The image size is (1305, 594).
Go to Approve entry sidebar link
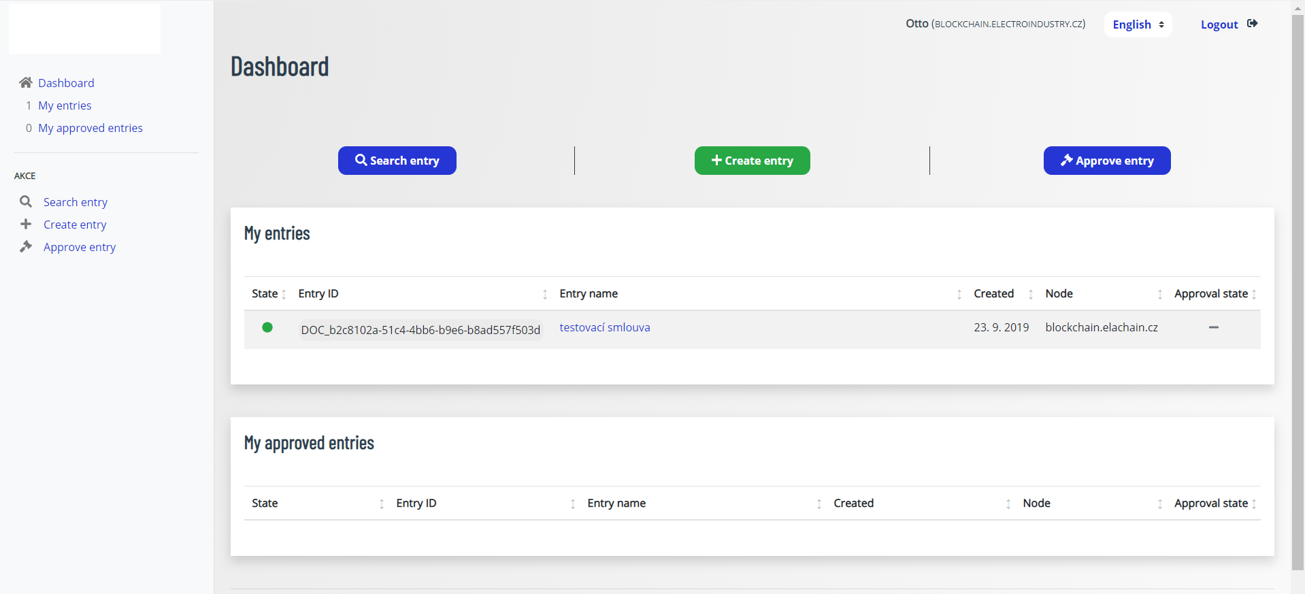point(80,247)
